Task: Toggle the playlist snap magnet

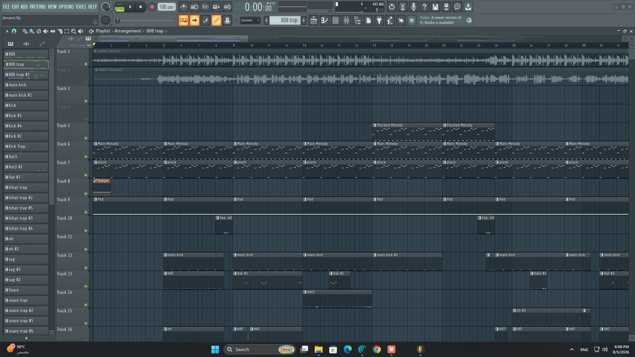Action: [14, 31]
